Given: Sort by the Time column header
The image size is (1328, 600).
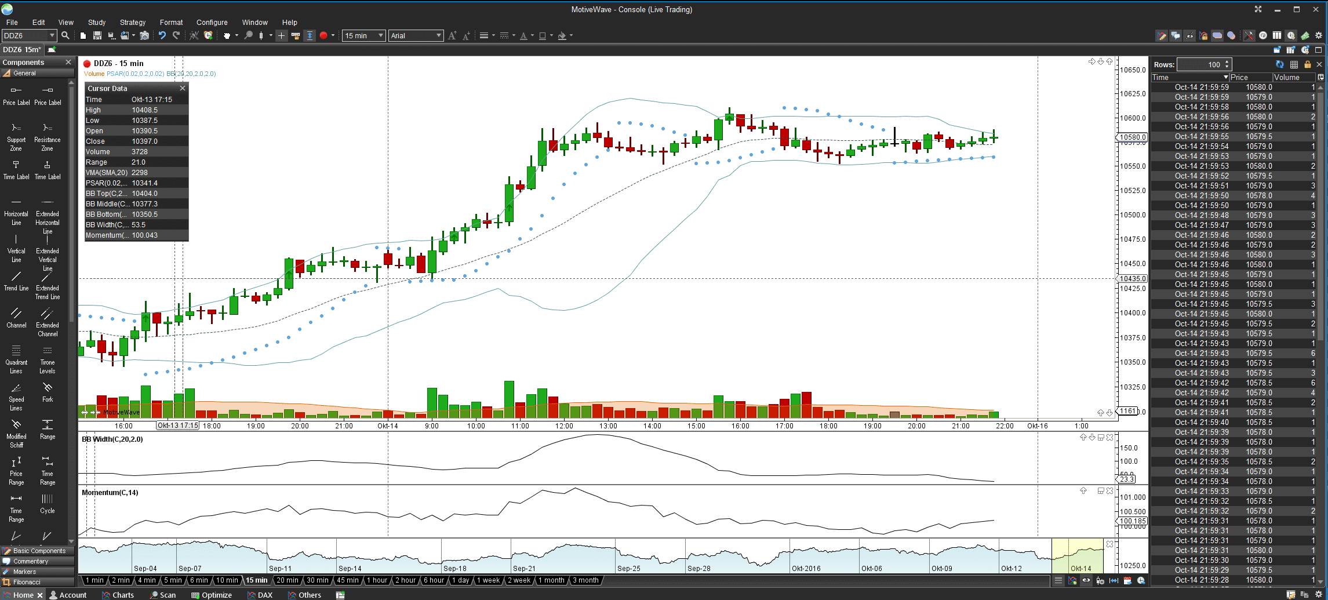Looking at the screenshot, I should tap(1190, 77).
